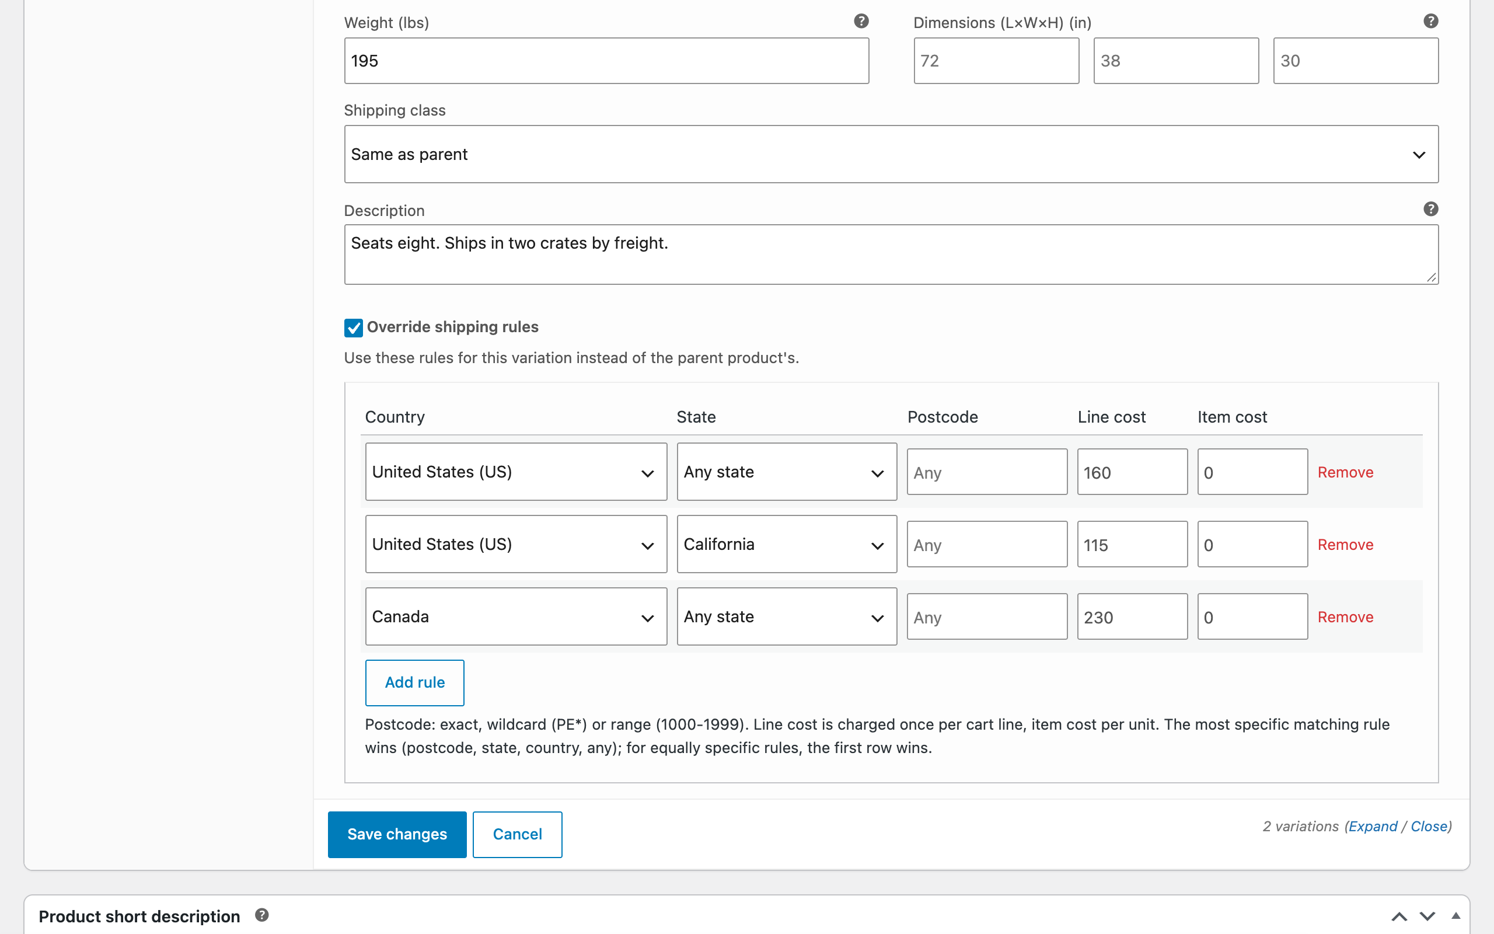
Task: Focus the item cost field in the 160 row
Action: pyautogui.click(x=1252, y=472)
